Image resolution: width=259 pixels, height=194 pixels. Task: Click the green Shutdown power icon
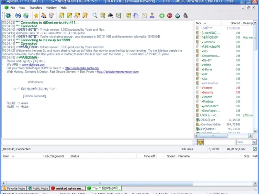pyautogui.click(x=162, y=16)
